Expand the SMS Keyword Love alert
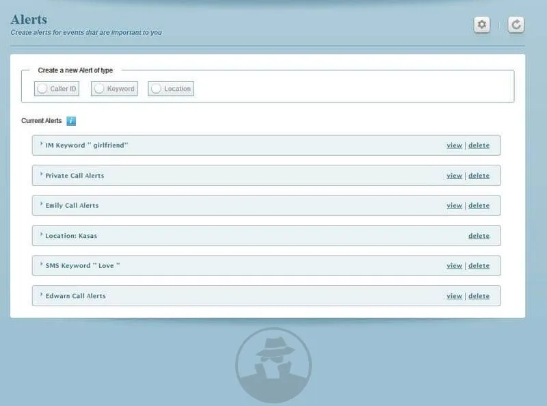This screenshot has width=547, height=406. [41, 265]
